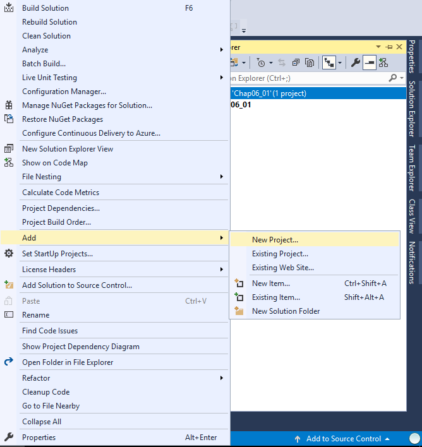The width and height of the screenshot is (422, 447).
Task: Select New Project... from the Add submenu
Action: (275, 240)
